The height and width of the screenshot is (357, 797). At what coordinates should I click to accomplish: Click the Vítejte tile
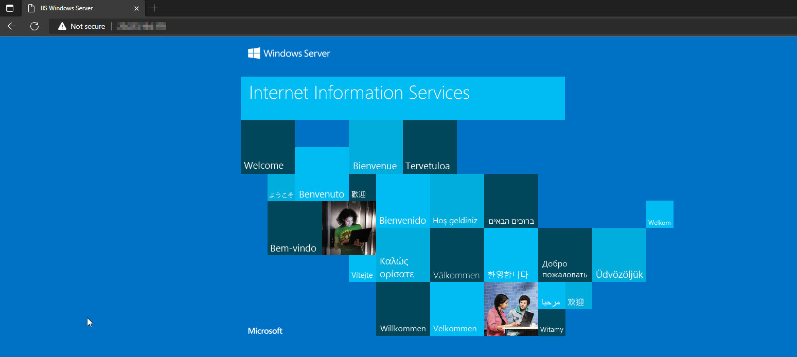pos(362,269)
